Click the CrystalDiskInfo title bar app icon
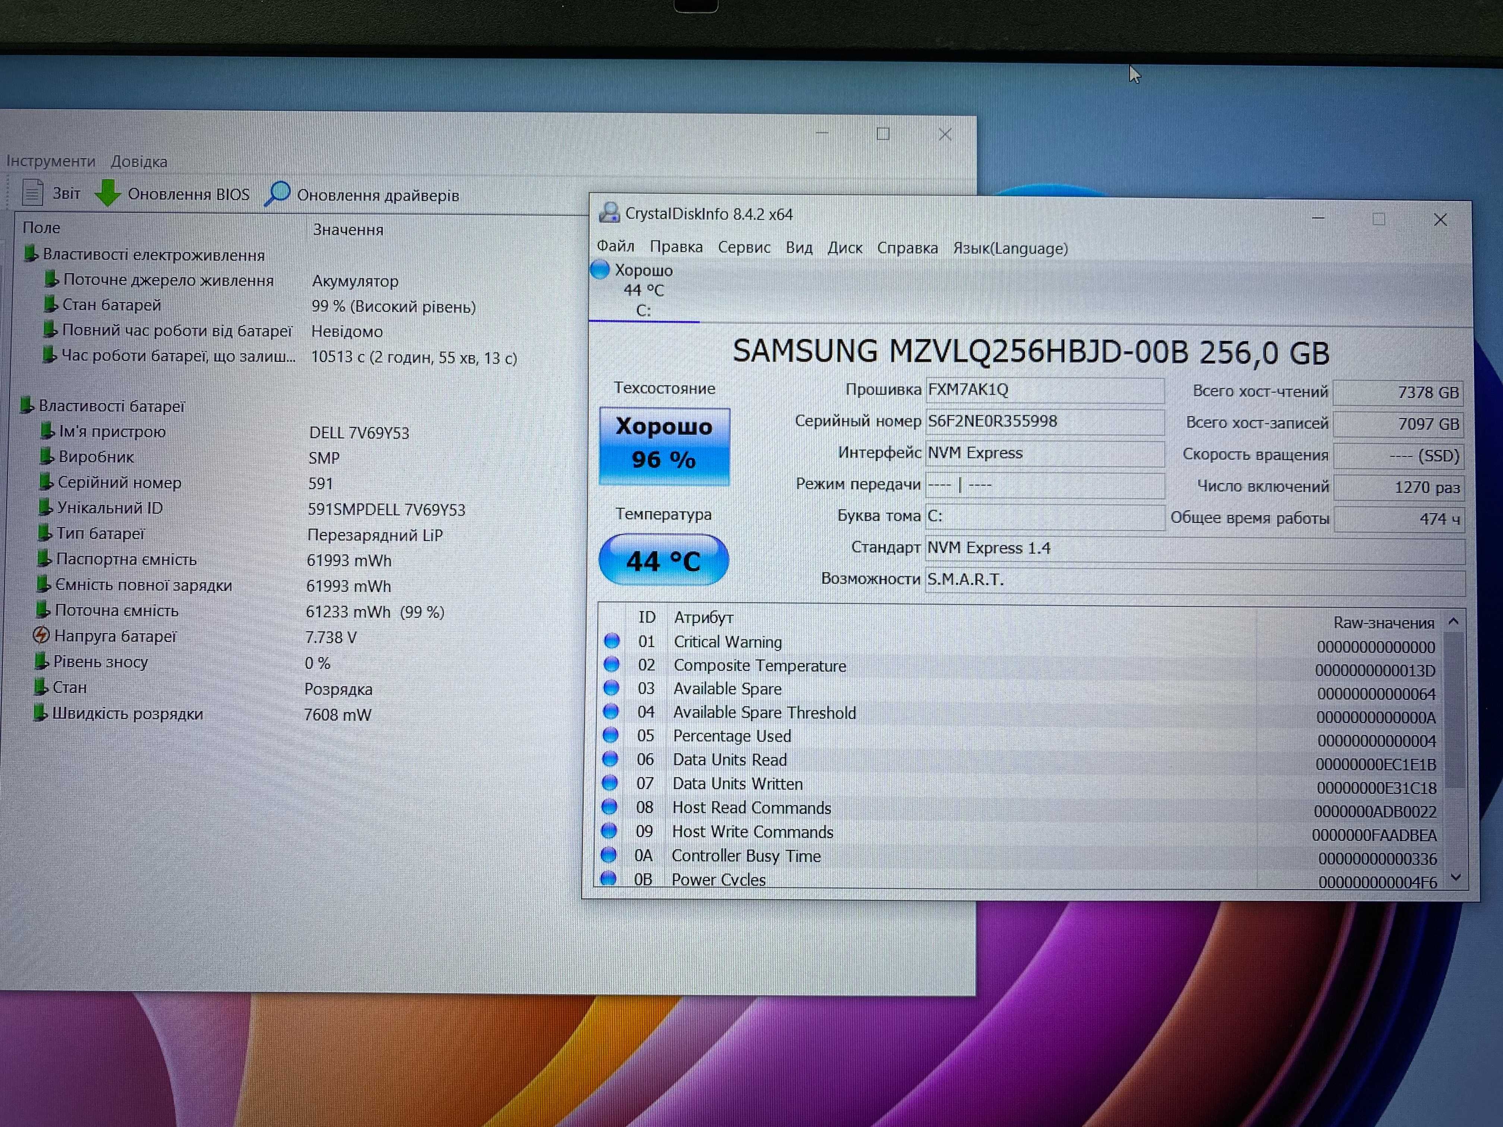The width and height of the screenshot is (1503, 1127). point(609,213)
